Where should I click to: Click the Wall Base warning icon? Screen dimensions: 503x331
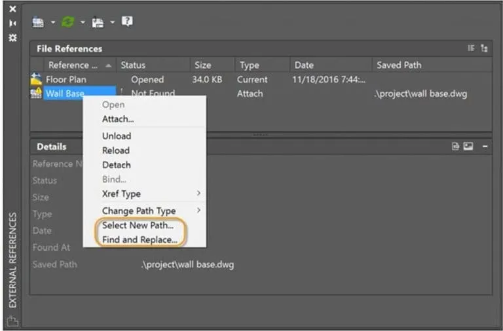click(36, 93)
